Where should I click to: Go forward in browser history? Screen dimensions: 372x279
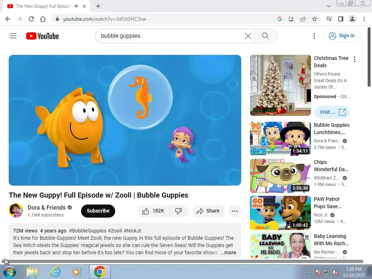click(x=20, y=19)
